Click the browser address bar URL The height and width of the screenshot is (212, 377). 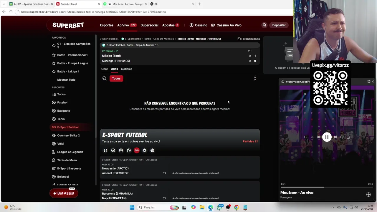pyautogui.click(x=93, y=12)
